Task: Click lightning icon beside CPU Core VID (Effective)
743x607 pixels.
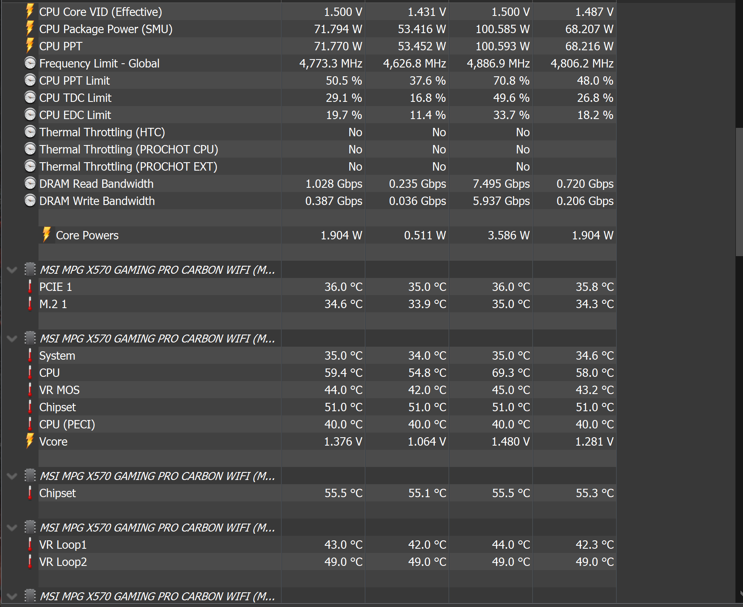Action: click(x=30, y=12)
